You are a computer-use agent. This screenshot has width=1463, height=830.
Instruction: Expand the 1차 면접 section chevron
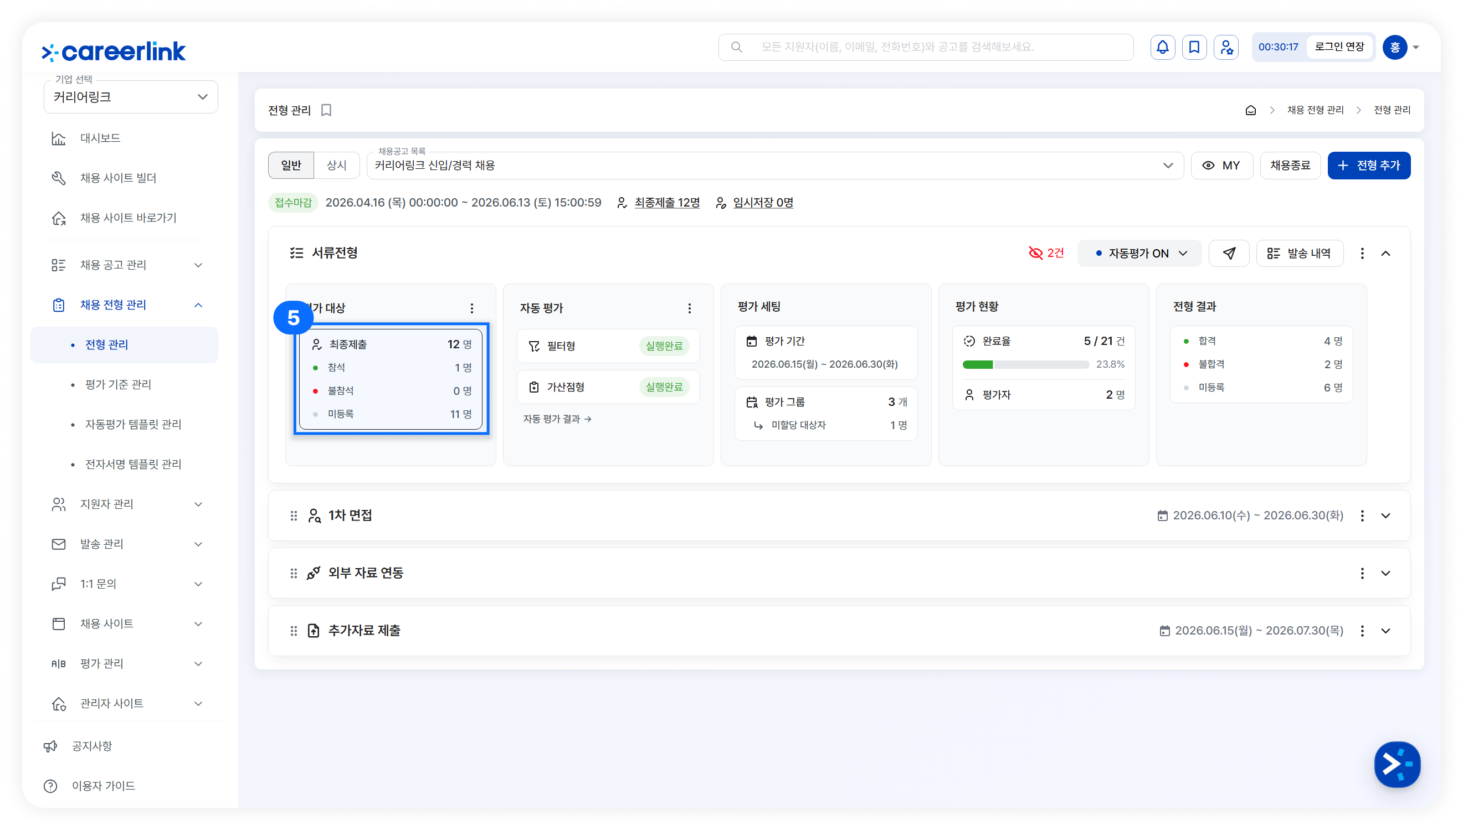tap(1386, 516)
